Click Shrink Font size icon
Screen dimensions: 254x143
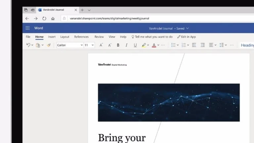[109, 45]
